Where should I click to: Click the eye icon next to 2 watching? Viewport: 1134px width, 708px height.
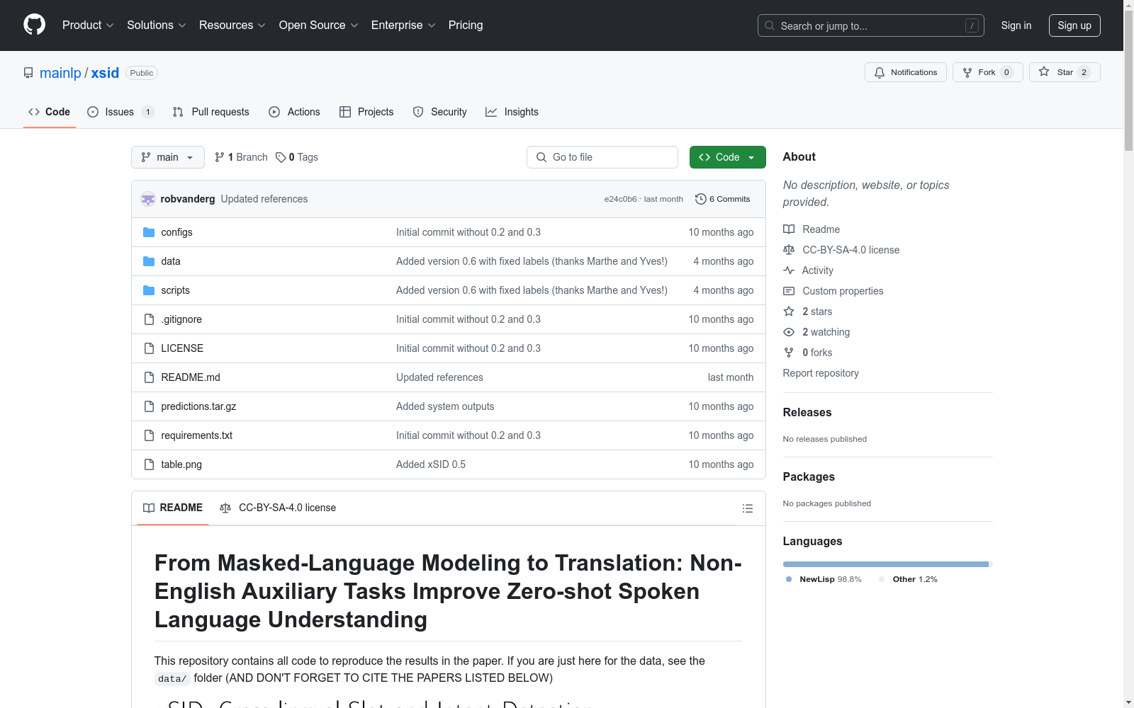pos(789,332)
